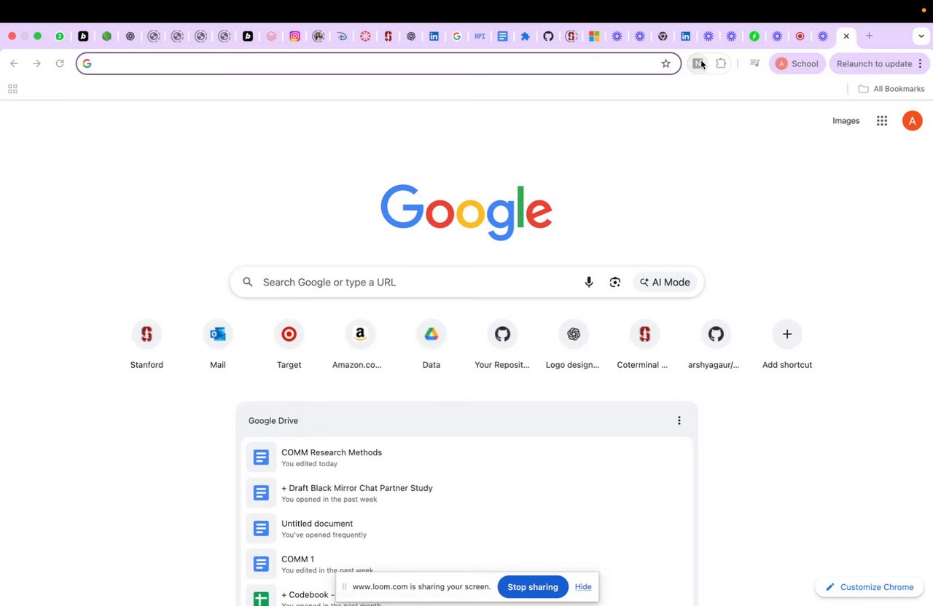Click Stop sharing
The image size is (933, 606).
[533, 587]
